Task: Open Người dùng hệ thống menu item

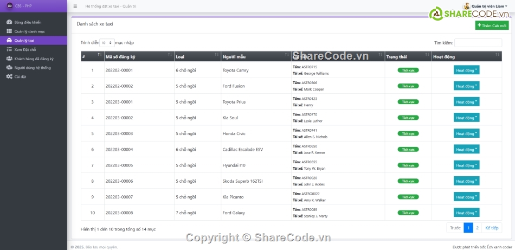Action: [x=34, y=68]
